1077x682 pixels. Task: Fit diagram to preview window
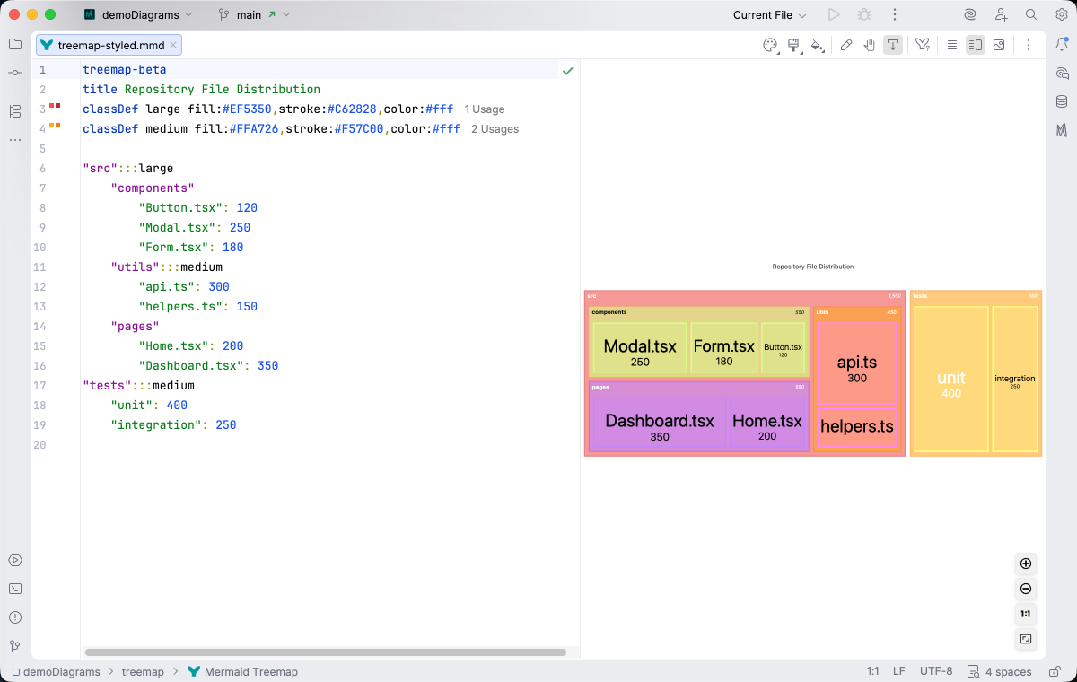click(x=1026, y=639)
